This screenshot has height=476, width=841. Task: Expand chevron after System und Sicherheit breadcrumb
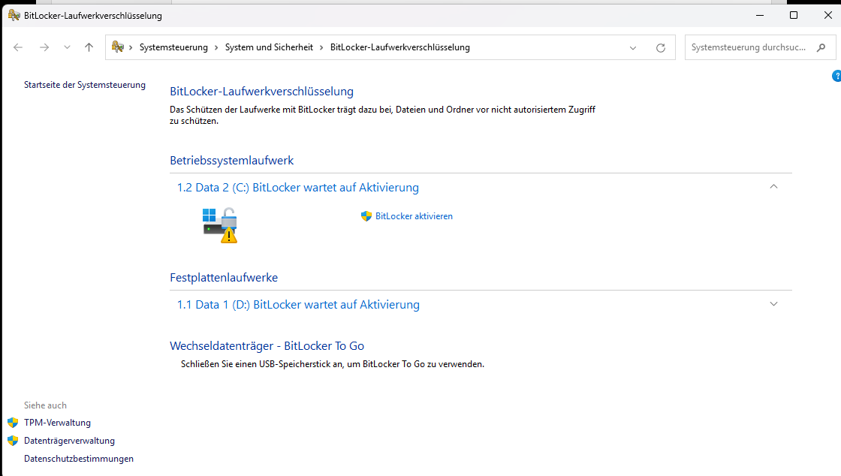coord(321,47)
